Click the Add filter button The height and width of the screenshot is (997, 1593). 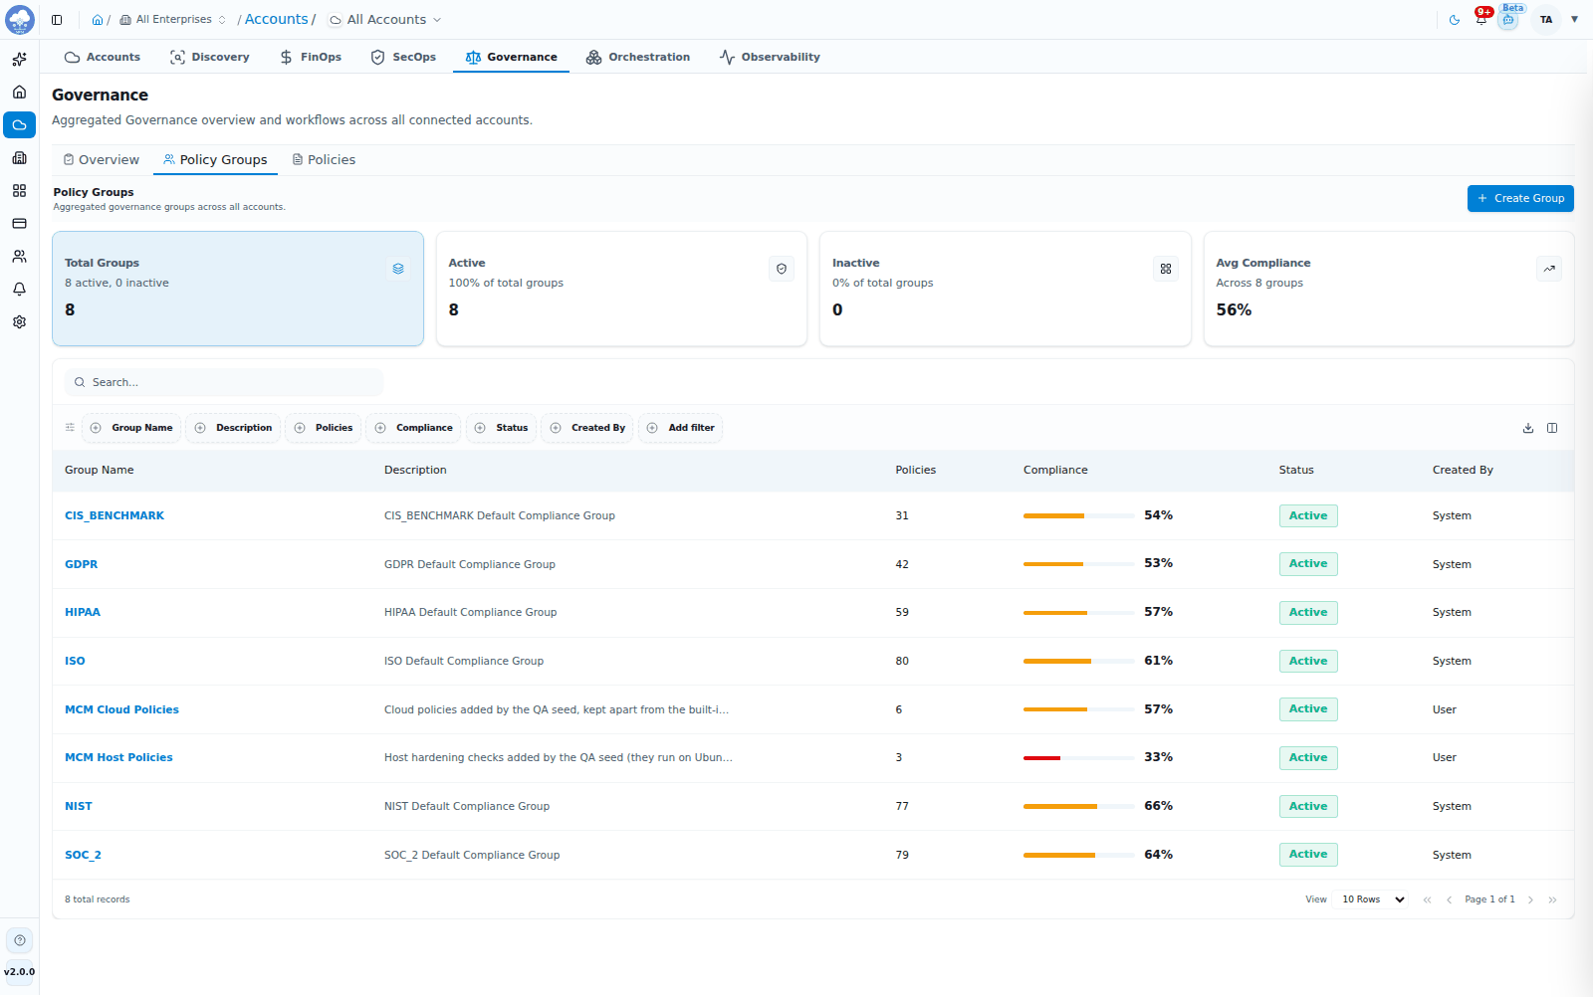tap(681, 428)
